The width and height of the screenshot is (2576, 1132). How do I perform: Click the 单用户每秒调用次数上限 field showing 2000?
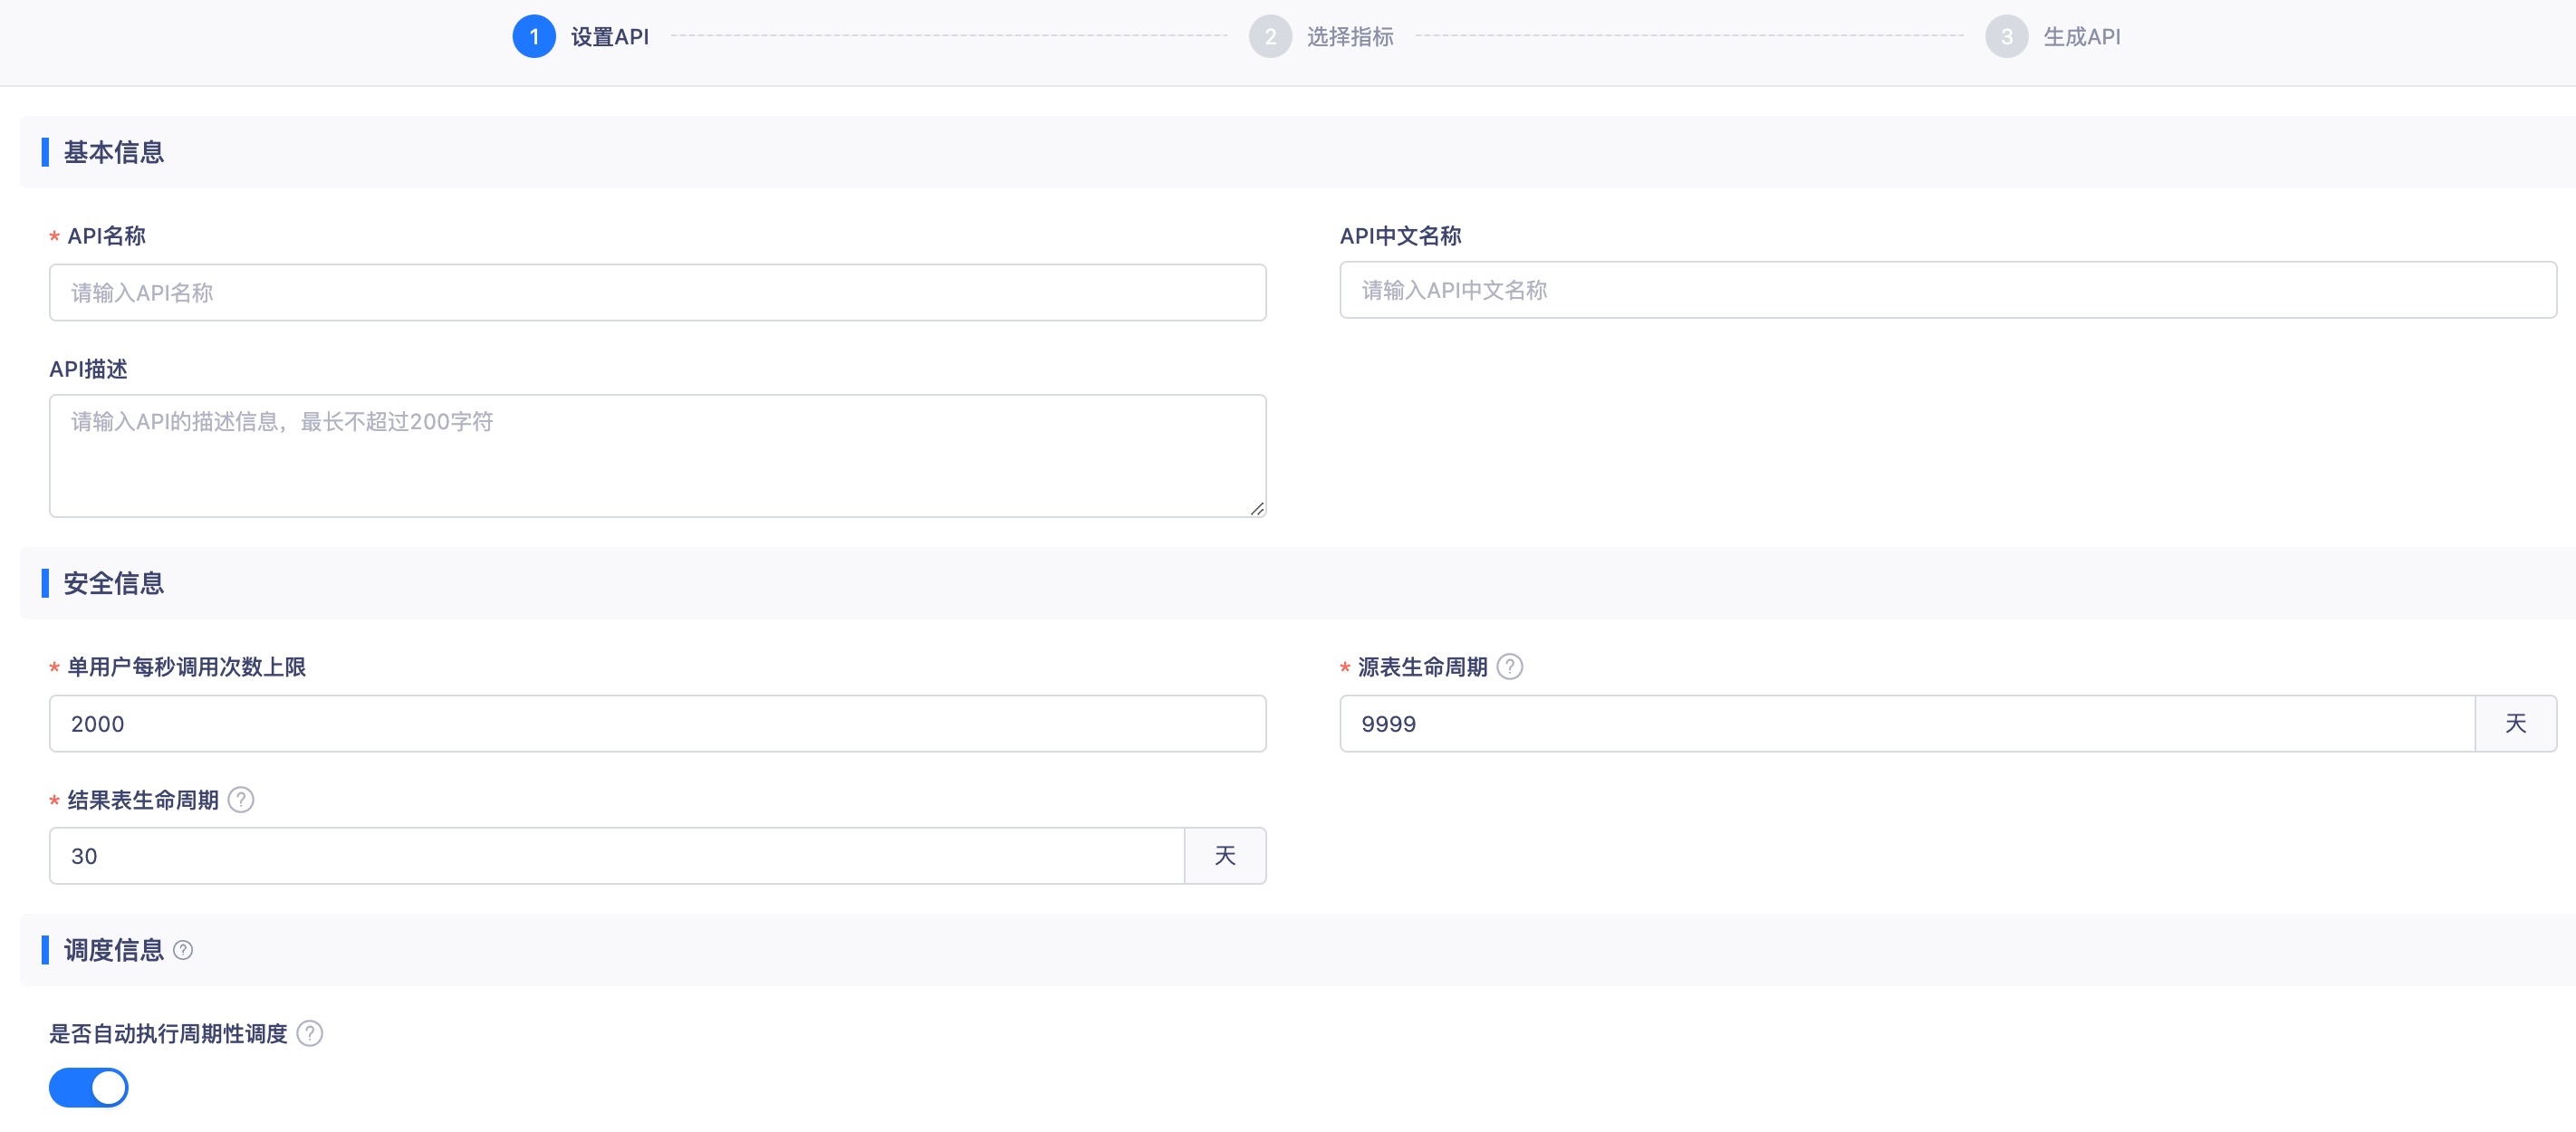tap(657, 723)
